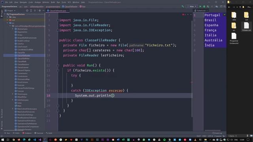This screenshot has width=253, height=142.
Task: Open the File menu
Action: point(6,2)
